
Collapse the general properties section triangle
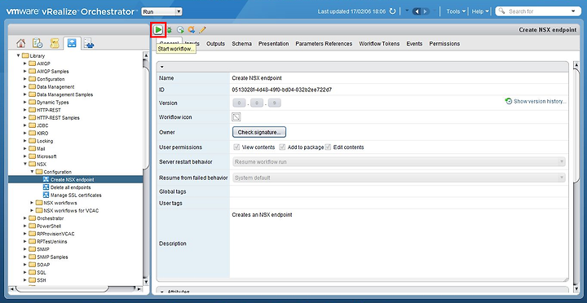(161, 67)
